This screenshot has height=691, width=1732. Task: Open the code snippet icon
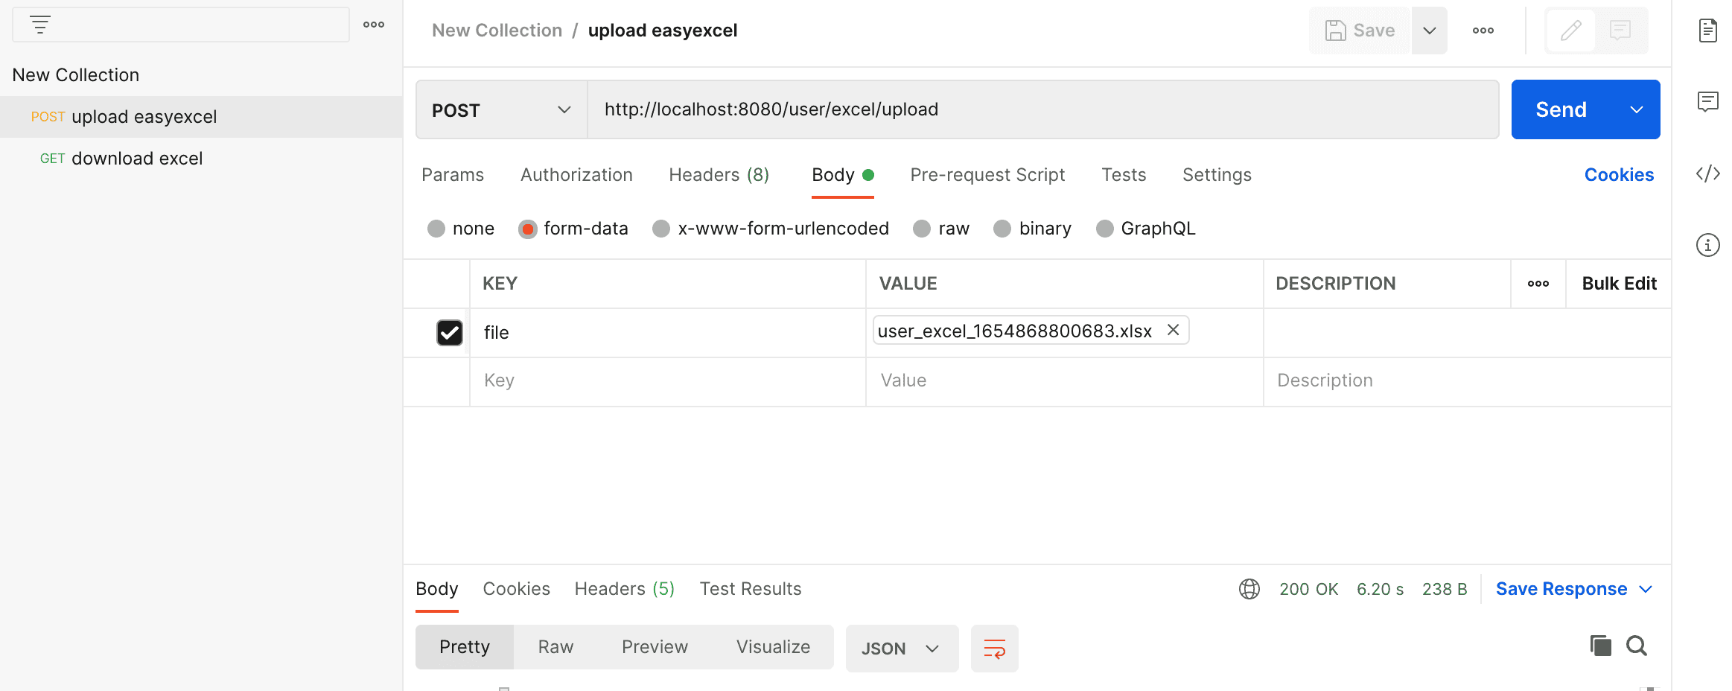[x=1708, y=173]
